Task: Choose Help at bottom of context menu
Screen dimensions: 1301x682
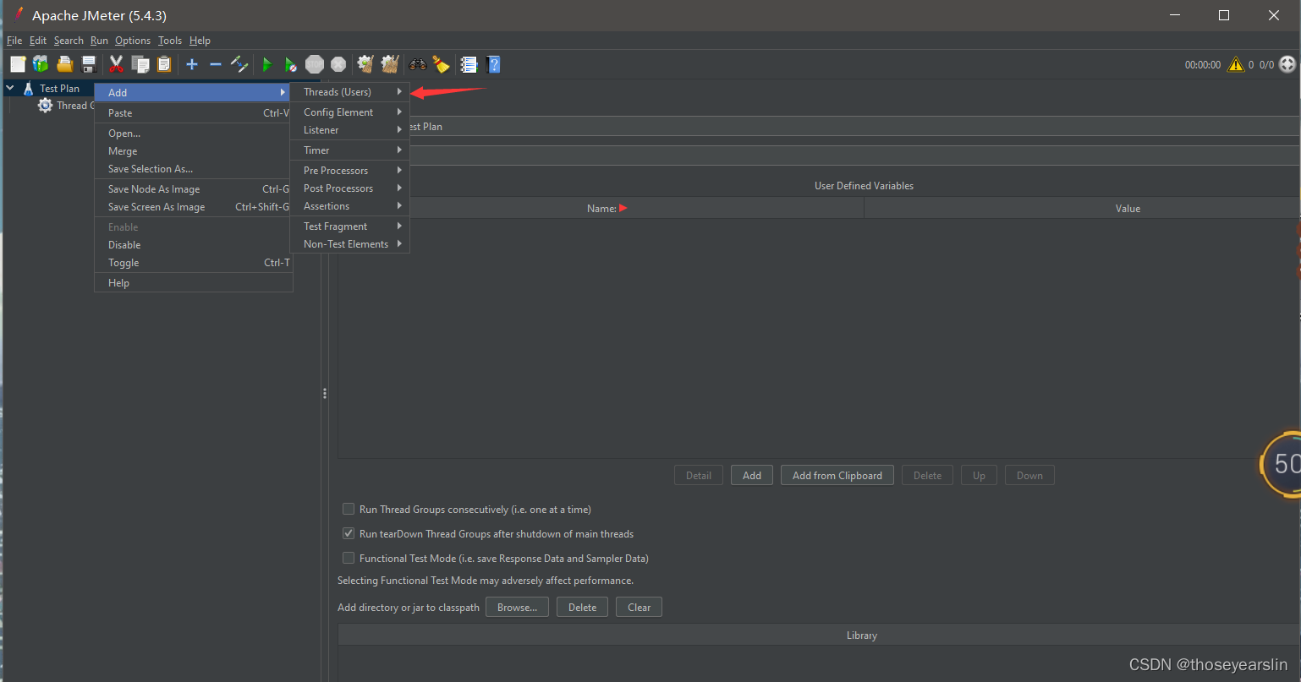Action: click(x=194, y=283)
